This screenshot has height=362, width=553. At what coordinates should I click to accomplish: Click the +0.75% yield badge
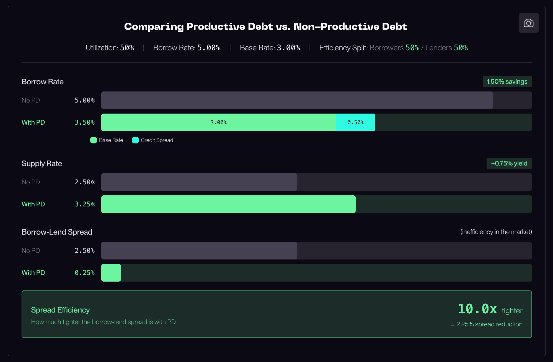[509, 163]
